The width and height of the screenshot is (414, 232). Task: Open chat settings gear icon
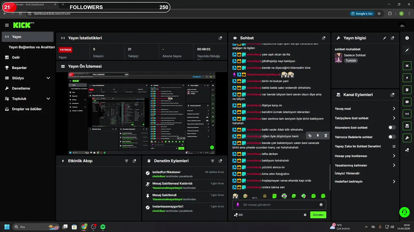click(x=305, y=215)
